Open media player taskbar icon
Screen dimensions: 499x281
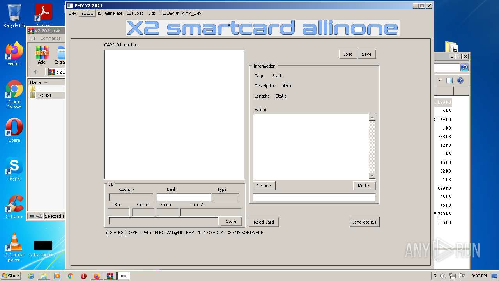tap(57, 276)
